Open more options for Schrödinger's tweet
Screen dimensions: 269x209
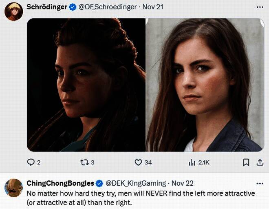[x=260, y=7]
